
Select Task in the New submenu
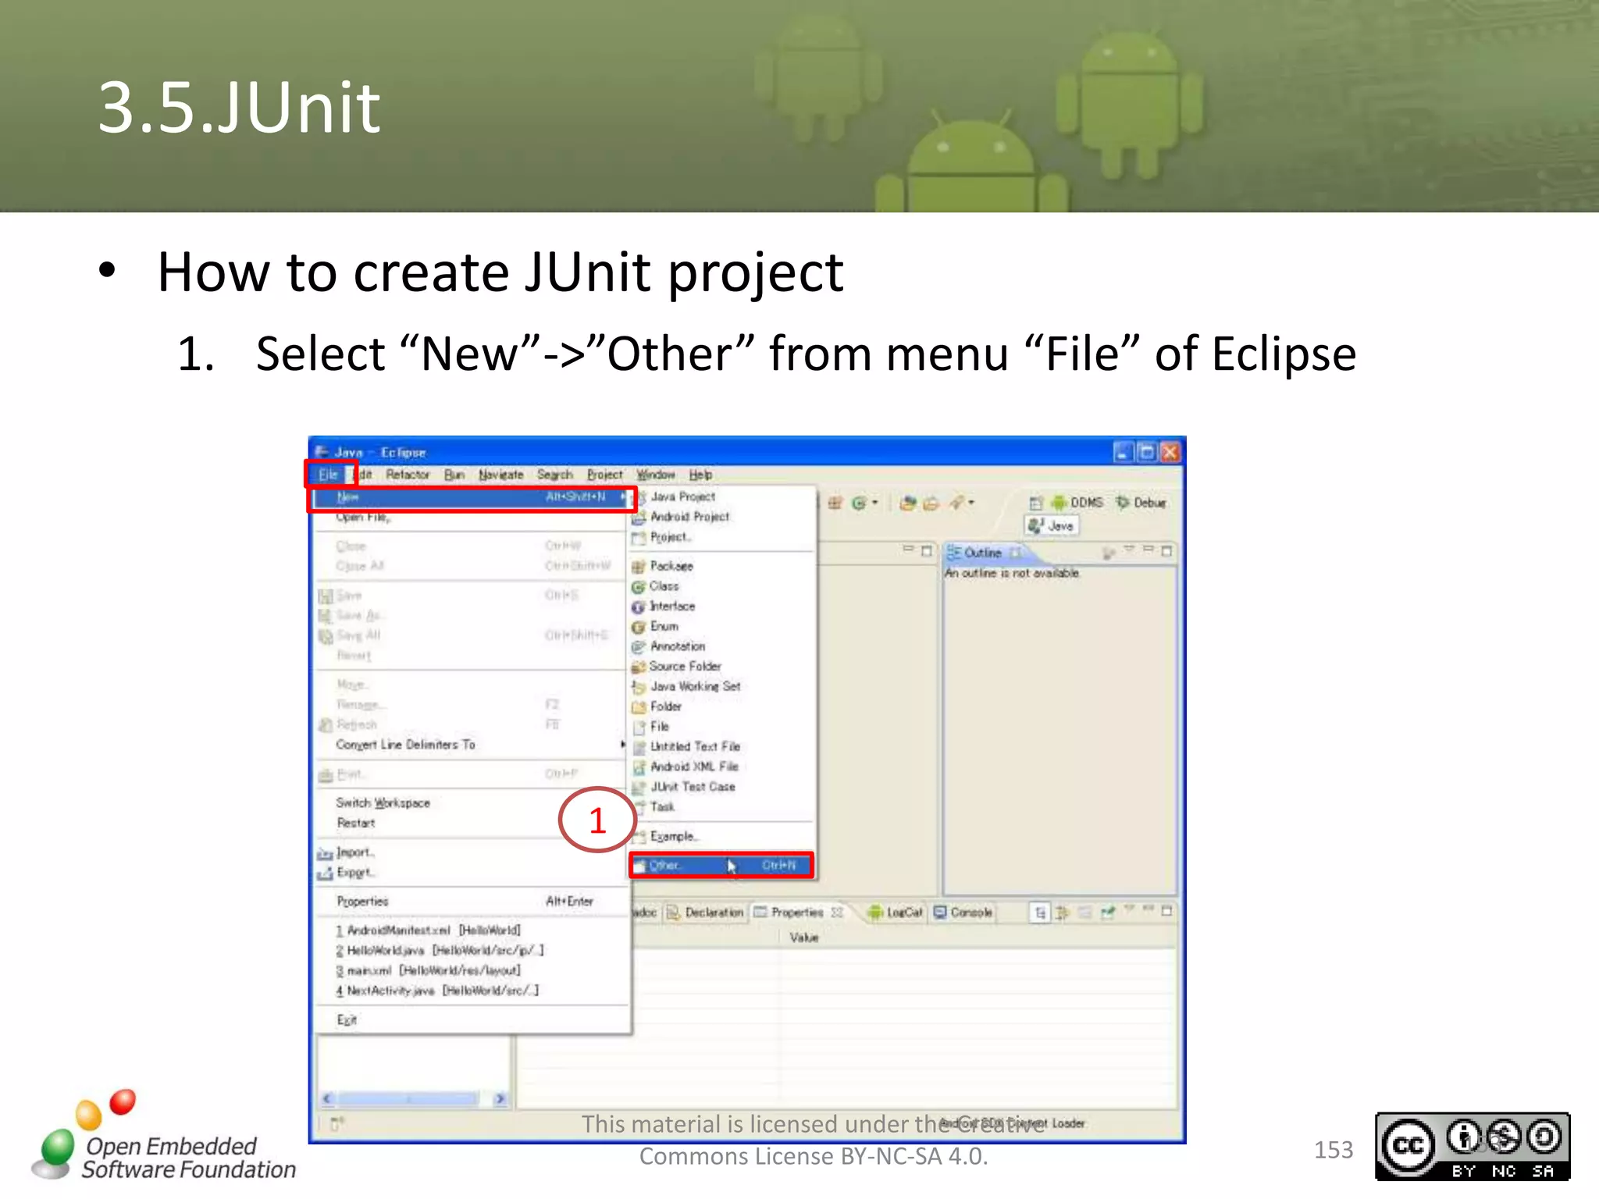721,806
